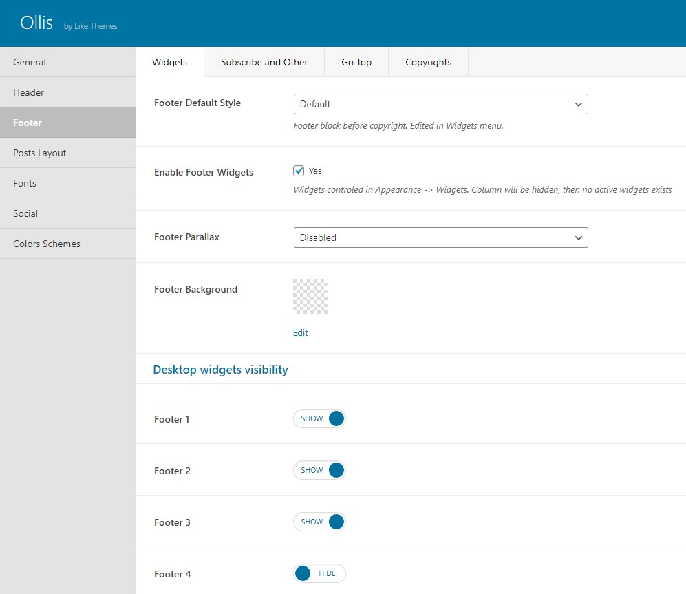Click the Enable Footer Widgets label
Screen dimensions: 686x594
(x=204, y=173)
